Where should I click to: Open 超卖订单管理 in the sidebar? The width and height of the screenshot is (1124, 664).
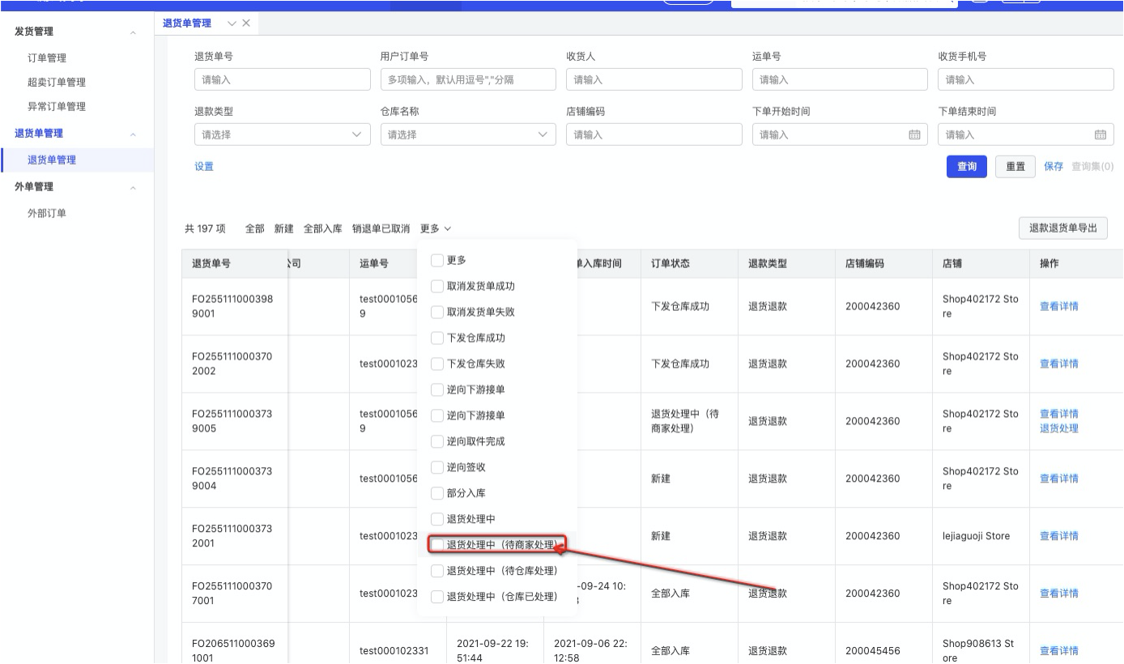[x=57, y=83]
